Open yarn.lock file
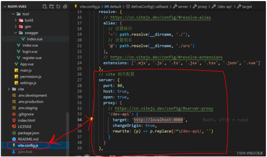 click(25, 152)
